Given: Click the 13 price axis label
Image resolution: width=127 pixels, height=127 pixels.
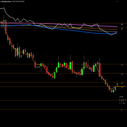Looking at the screenshot, I should pyautogui.click(x=122, y=83).
